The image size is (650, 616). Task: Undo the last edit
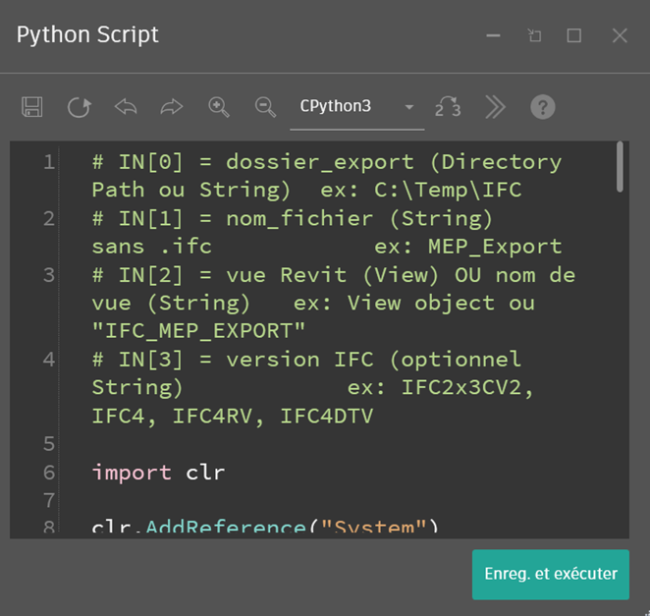click(x=126, y=107)
